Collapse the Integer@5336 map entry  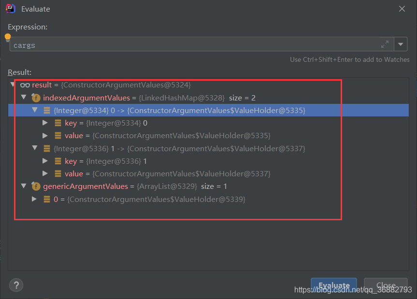pos(35,148)
